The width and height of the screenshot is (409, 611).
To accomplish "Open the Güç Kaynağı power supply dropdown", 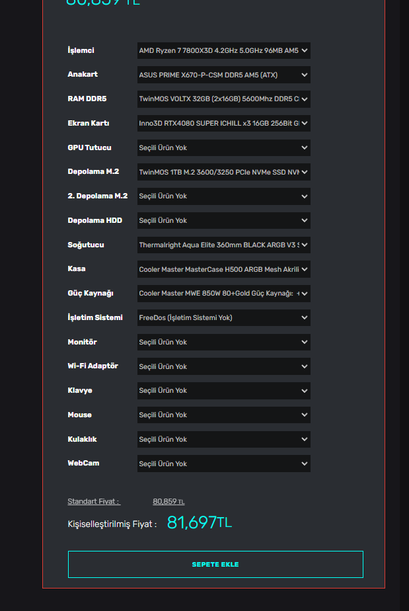I will tap(223, 294).
